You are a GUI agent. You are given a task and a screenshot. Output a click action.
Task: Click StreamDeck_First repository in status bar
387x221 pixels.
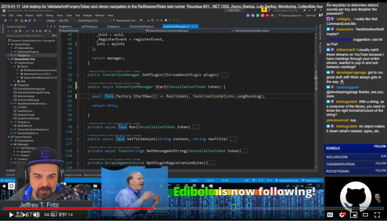click(286, 181)
